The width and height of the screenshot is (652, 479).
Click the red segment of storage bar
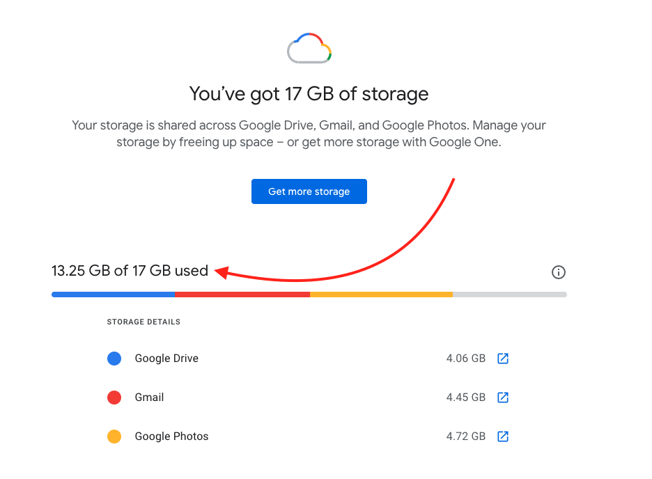click(x=242, y=295)
